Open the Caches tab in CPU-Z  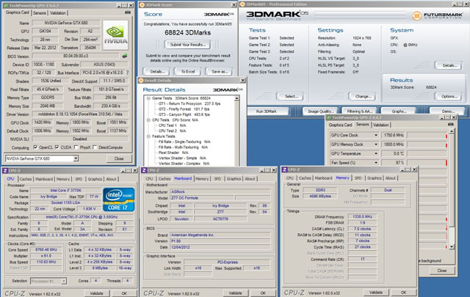click(26, 178)
